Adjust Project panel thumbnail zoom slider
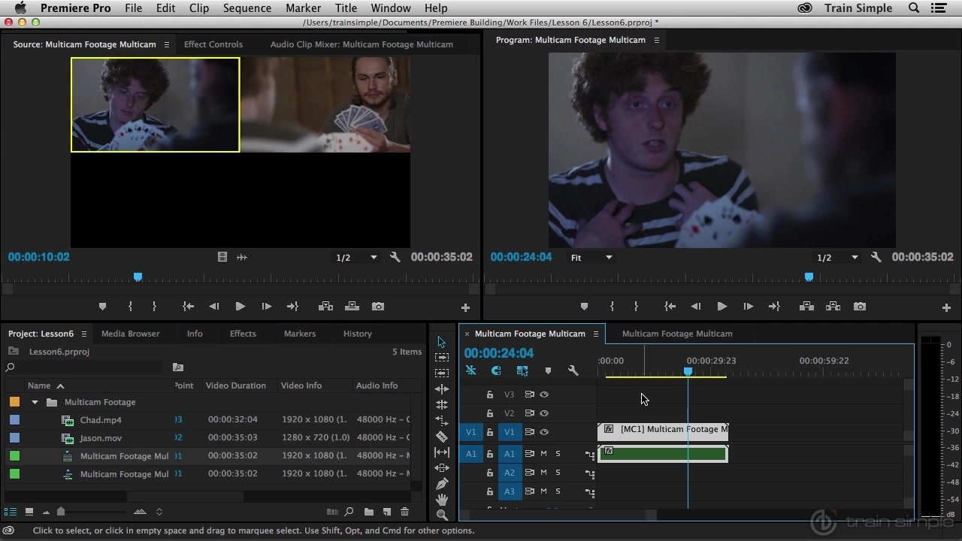The image size is (962, 541). 61,512
